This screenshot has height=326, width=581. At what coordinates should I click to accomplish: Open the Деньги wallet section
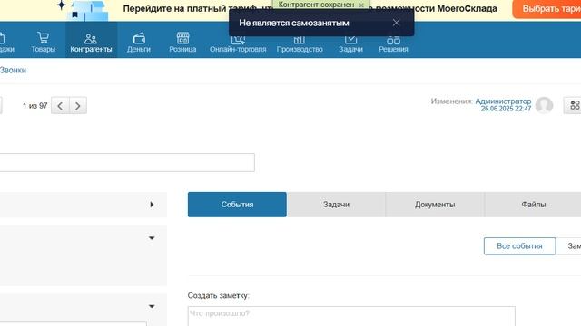[x=139, y=43]
